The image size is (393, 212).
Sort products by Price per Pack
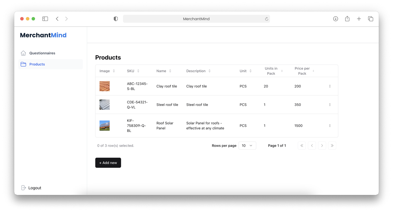pos(304,71)
